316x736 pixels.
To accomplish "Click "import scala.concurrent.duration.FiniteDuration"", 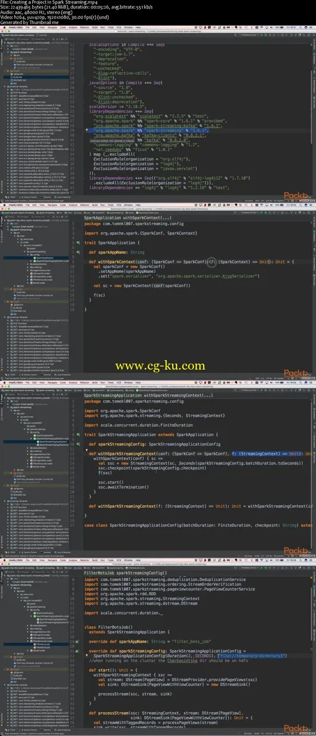I will (x=138, y=425).
